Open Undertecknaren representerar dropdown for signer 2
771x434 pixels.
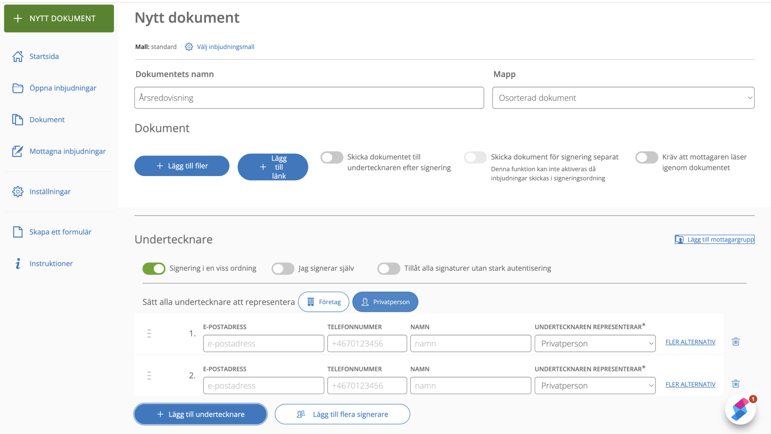coord(595,385)
